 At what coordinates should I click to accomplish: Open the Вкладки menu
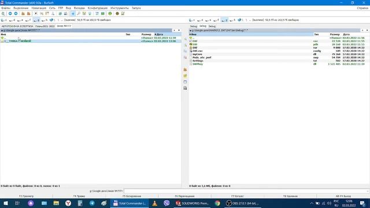[79, 8]
